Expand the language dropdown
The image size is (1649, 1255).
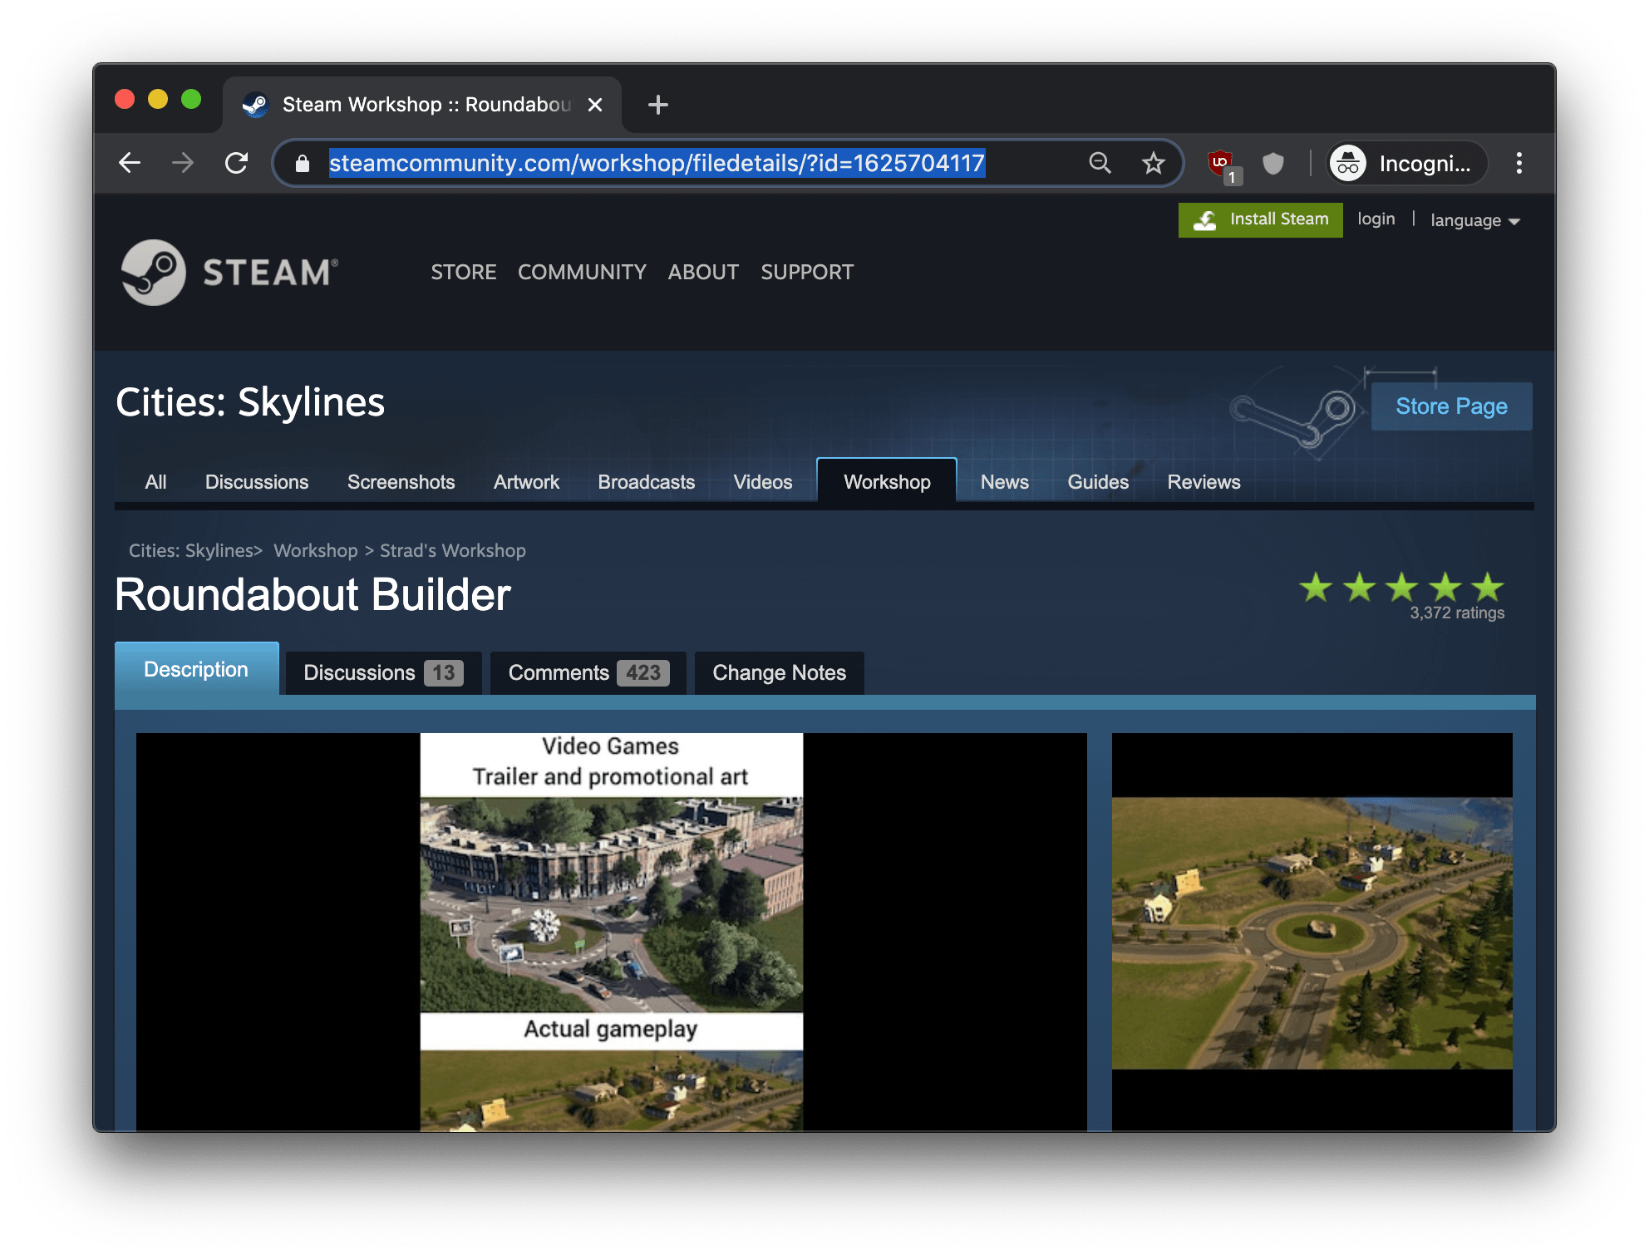(x=1475, y=220)
